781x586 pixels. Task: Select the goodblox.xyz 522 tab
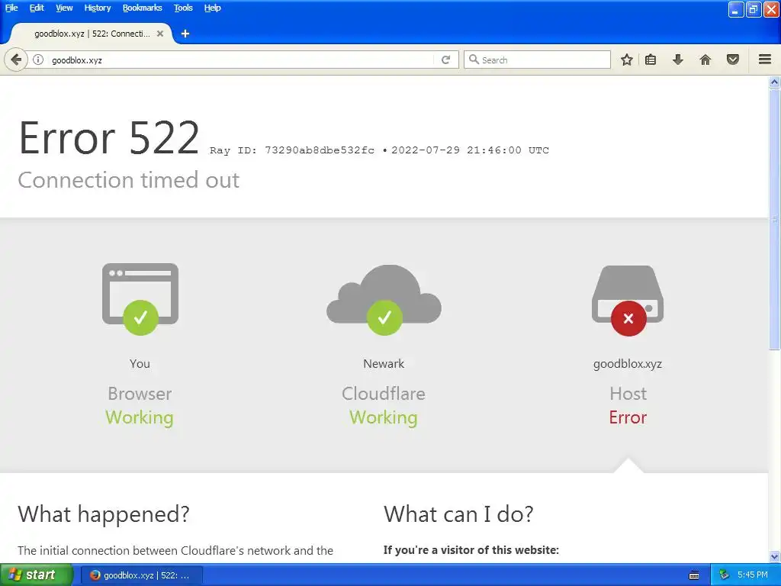coord(92,34)
